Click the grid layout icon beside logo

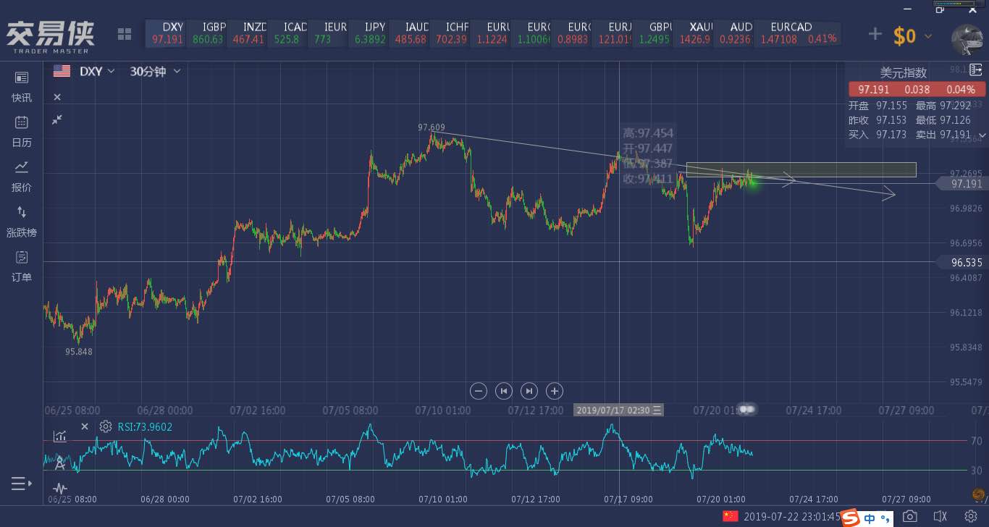[125, 34]
